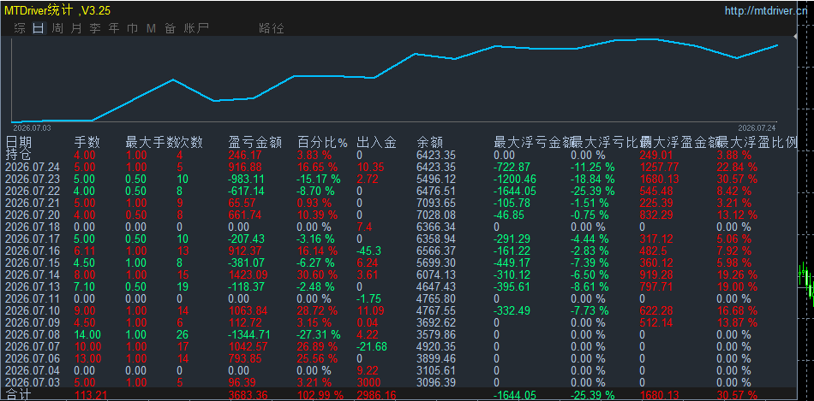Select the 2026.07.18 date row
This screenshot has height=401, width=814.
coord(33,227)
